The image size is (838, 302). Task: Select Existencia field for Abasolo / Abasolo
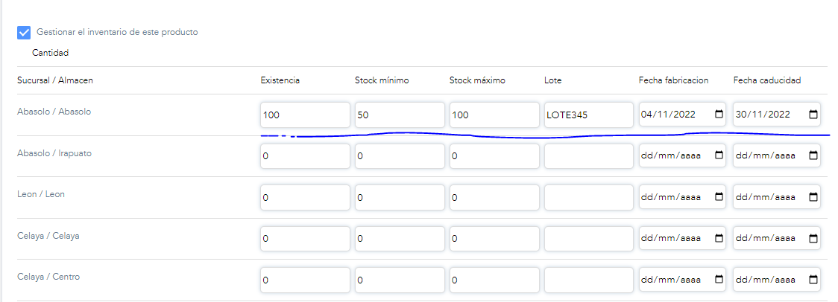(305, 115)
